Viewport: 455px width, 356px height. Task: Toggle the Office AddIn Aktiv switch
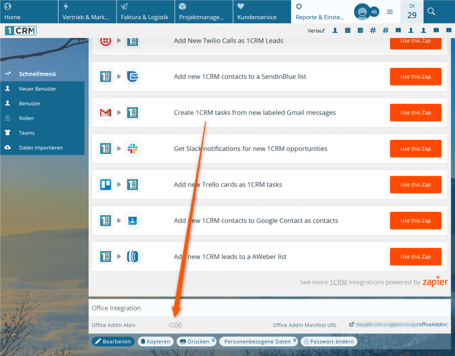click(175, 325)
